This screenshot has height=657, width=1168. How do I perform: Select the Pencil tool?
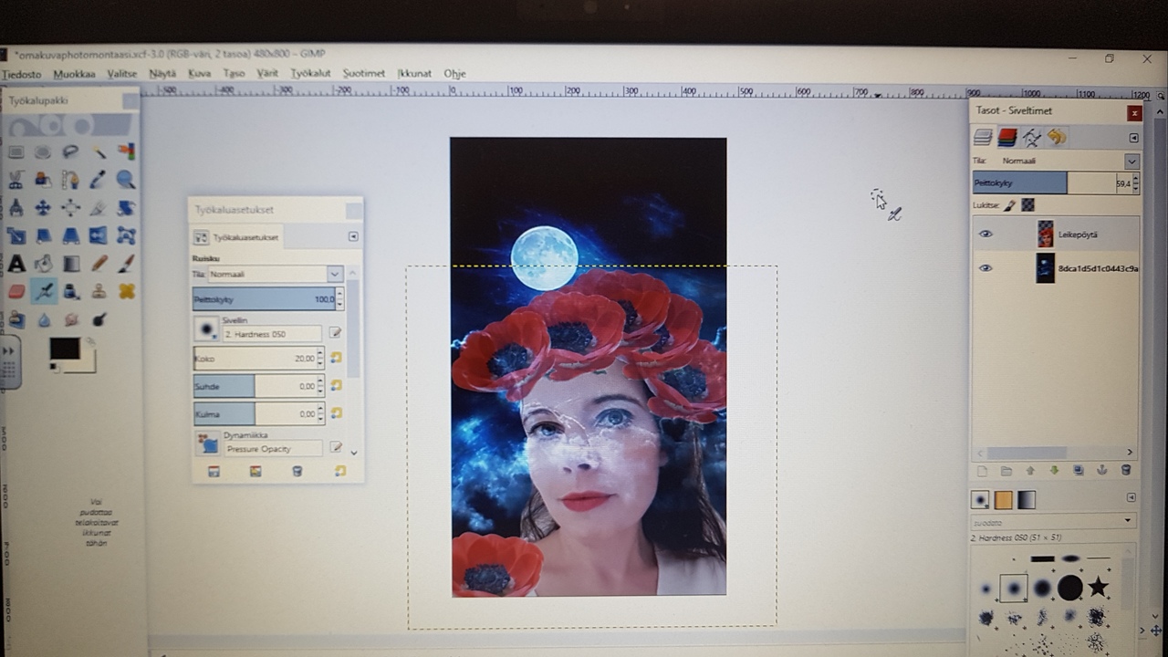tap(99, 265)
